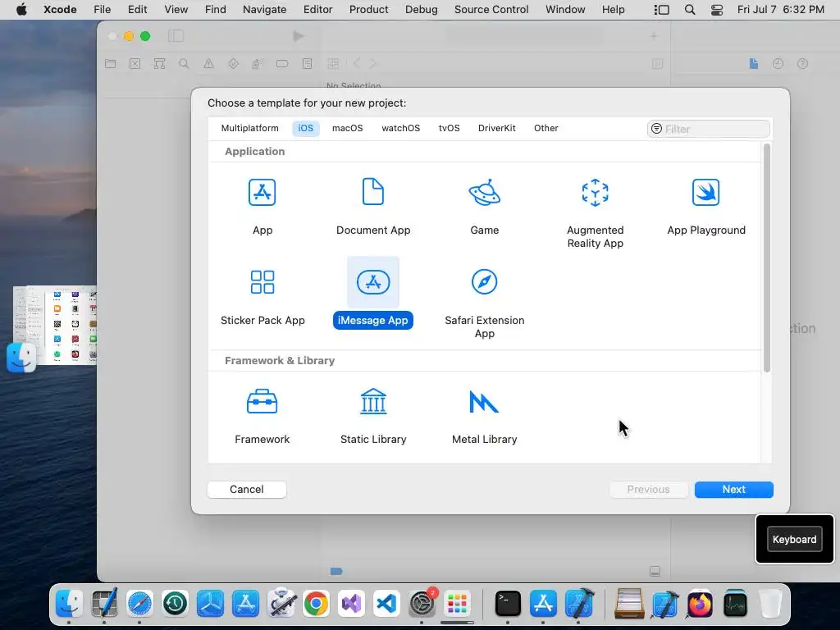Click the window thumbnail at left edge
The width and height of the screenshot is (840, 630).
pos(55,325)
